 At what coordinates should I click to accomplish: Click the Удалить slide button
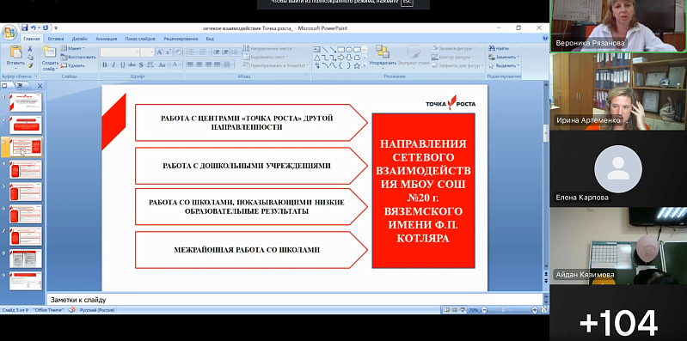[73, 65]
